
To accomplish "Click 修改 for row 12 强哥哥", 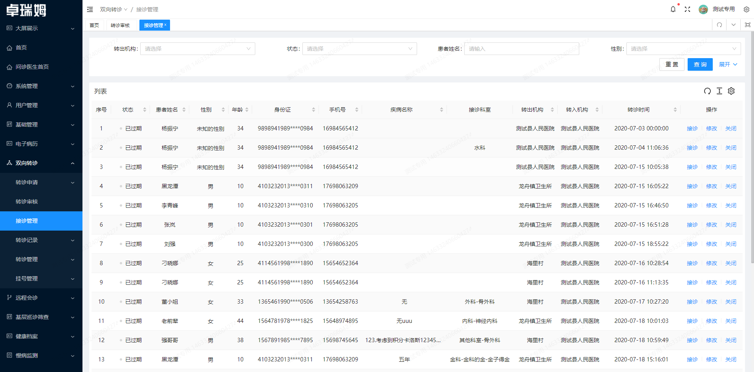I will click(712, 340).
